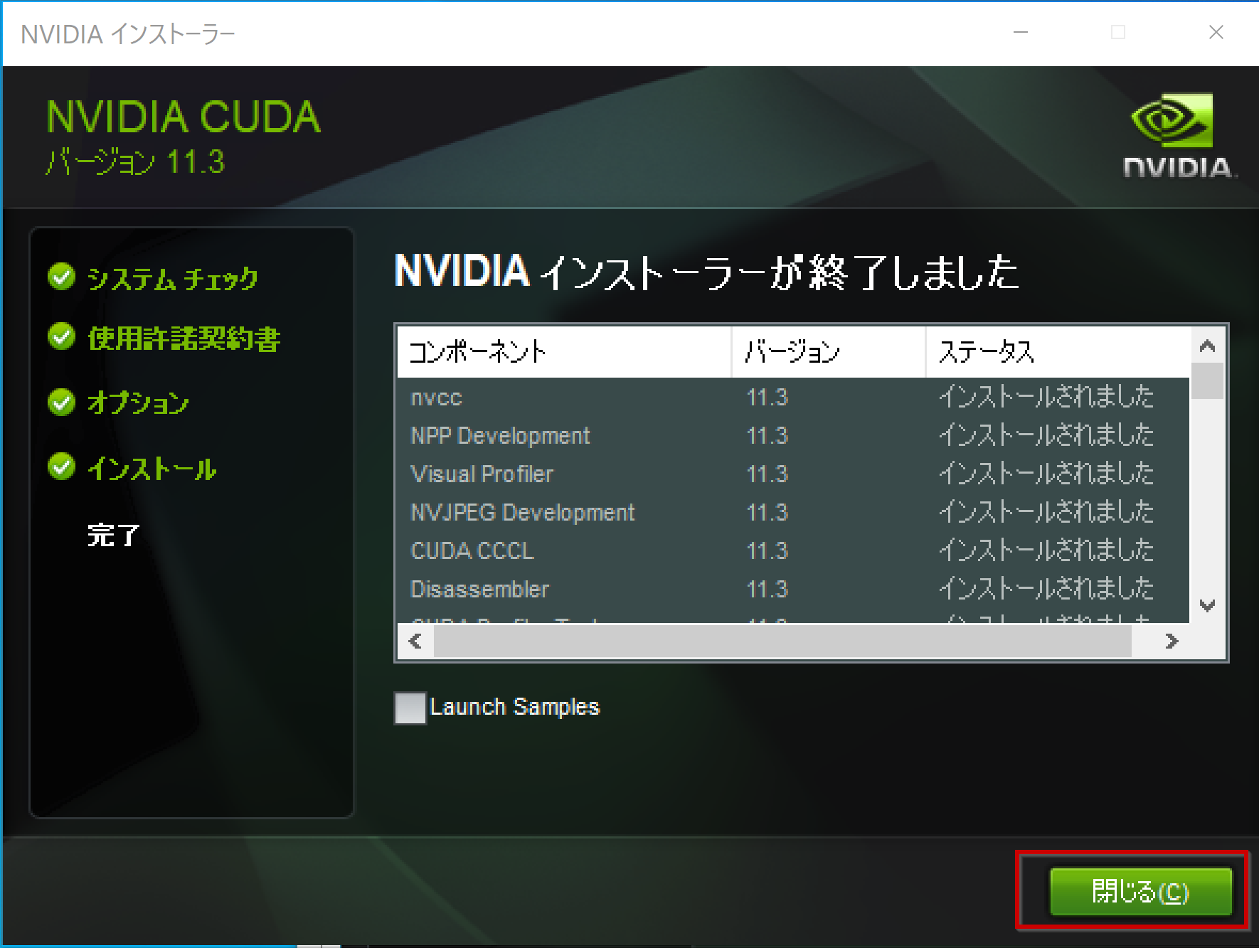Select the インストール step
Image resolution: width=1259 pixels, height=948 pixels.
(x=152, y=468)
